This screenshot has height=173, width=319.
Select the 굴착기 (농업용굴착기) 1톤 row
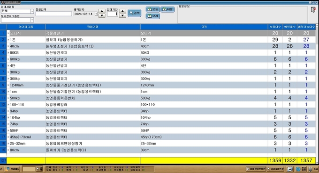(158, 40)
